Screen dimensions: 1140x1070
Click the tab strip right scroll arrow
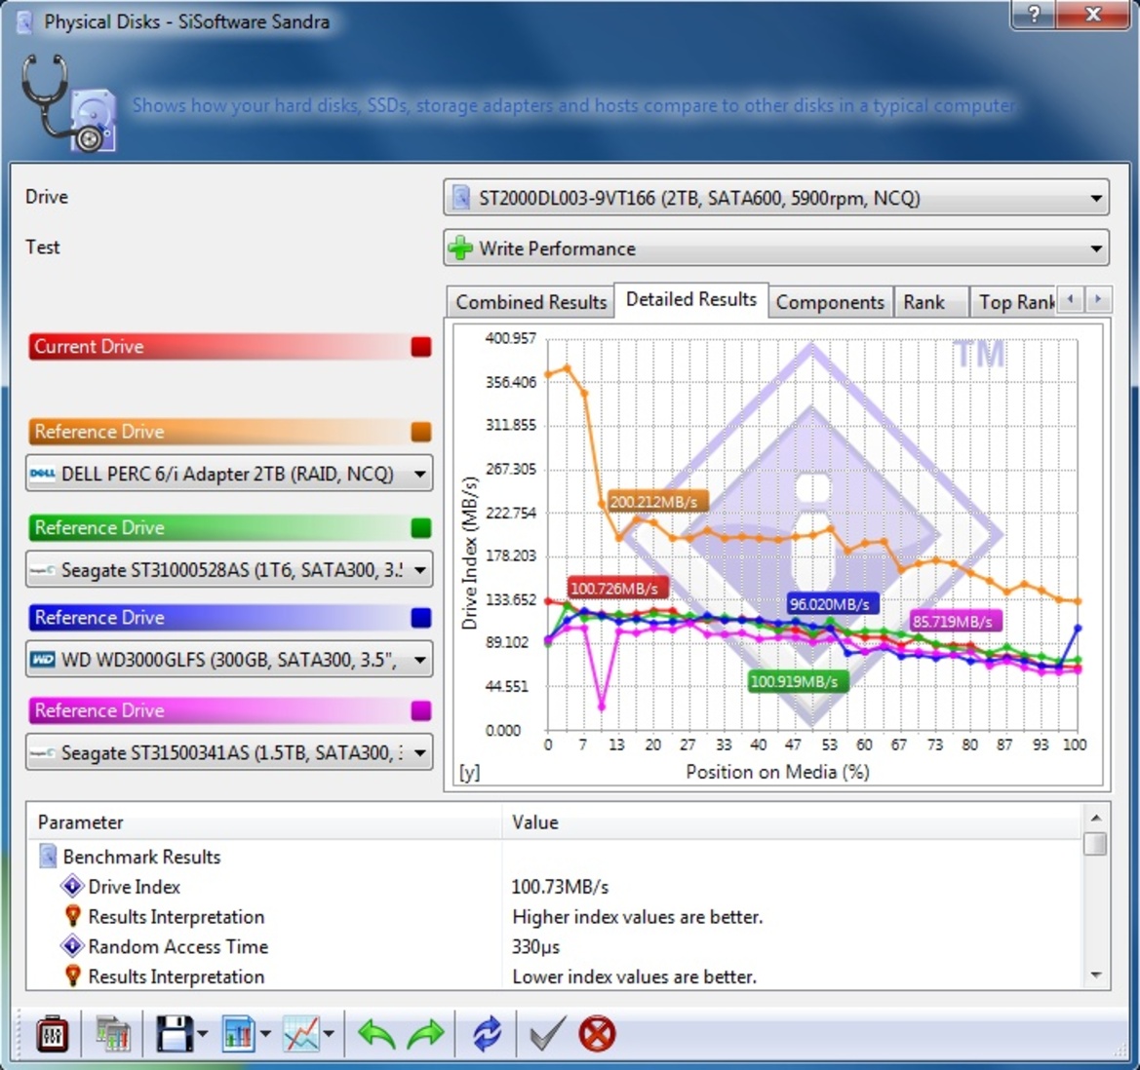click(1098, 299)
